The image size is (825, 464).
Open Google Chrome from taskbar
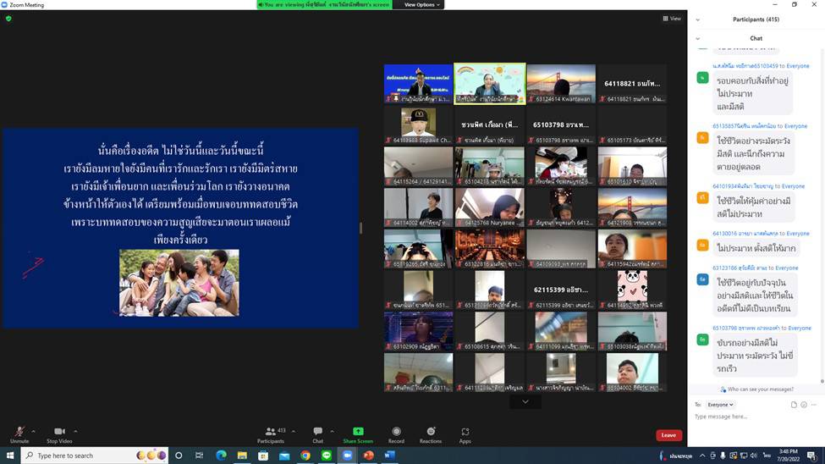coord(305,456)
